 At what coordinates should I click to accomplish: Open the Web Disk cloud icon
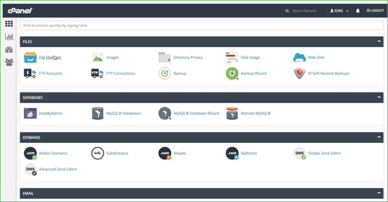[x=299, y=57]
